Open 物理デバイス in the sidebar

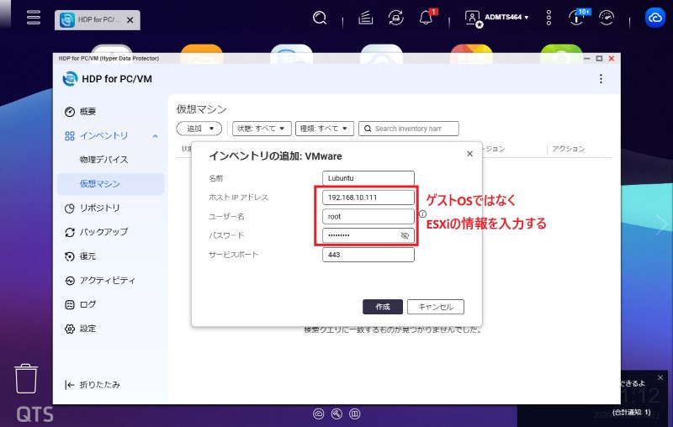(x=103, y=160)
